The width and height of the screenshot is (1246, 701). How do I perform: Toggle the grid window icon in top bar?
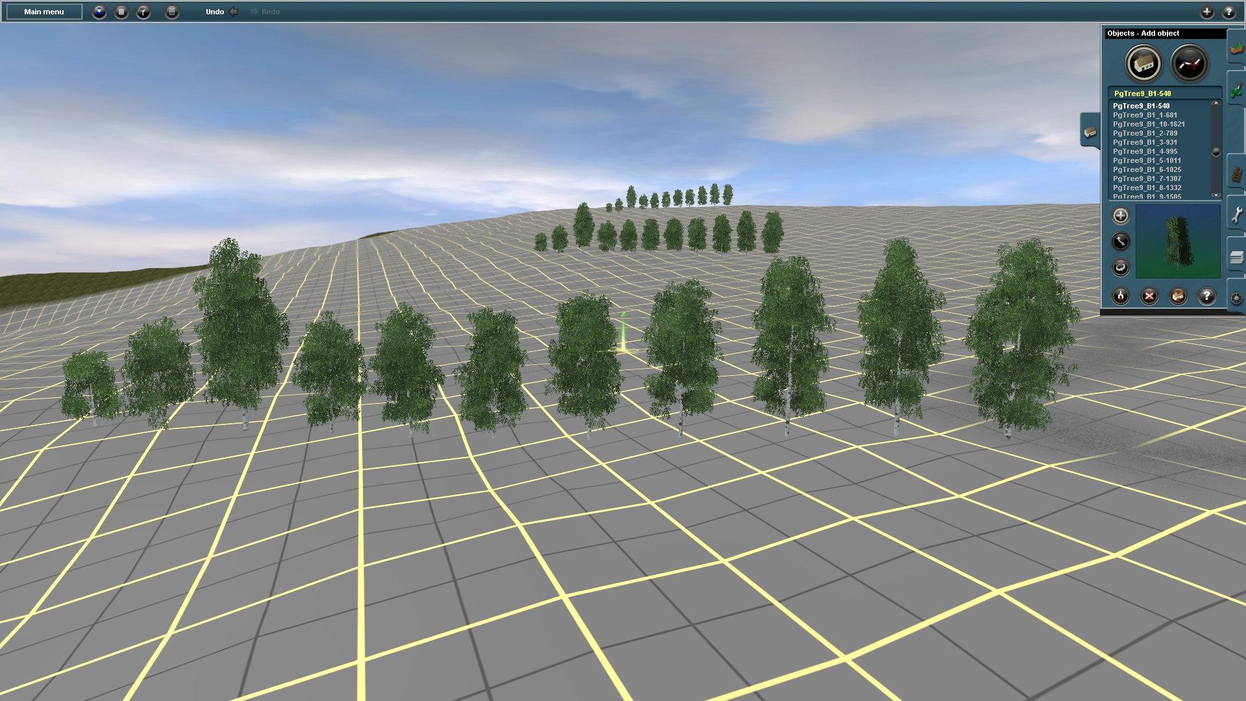[x=172, y=12]
